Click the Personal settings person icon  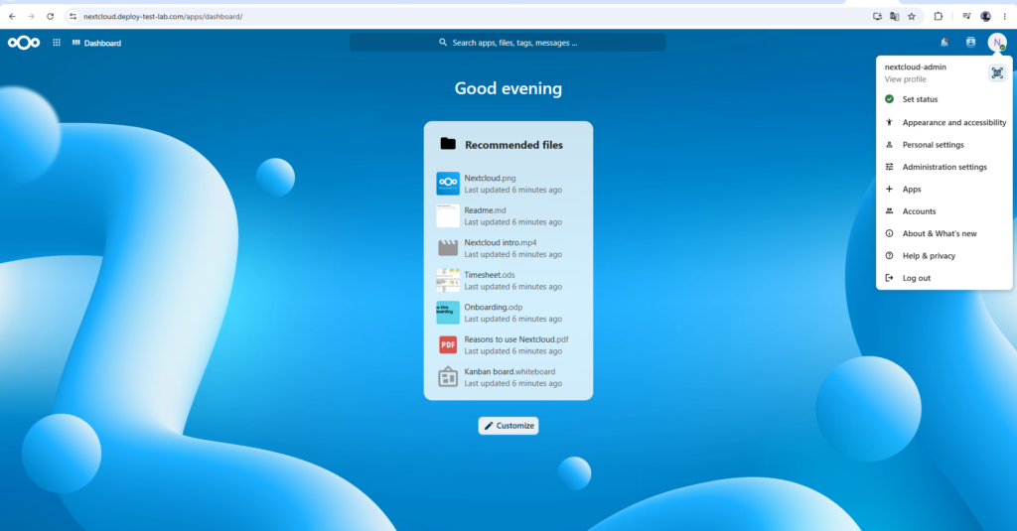click(889, 145)
